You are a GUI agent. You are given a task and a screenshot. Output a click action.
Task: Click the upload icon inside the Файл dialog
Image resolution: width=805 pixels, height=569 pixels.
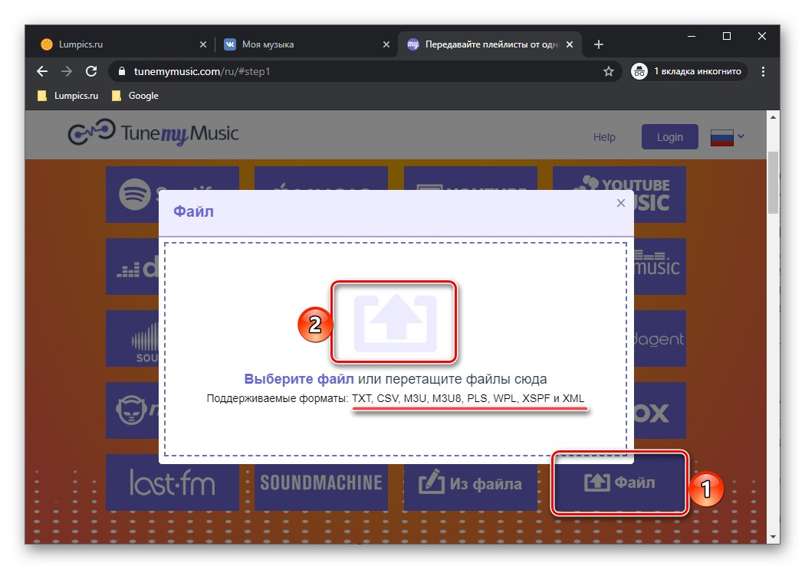coord(393,322)
